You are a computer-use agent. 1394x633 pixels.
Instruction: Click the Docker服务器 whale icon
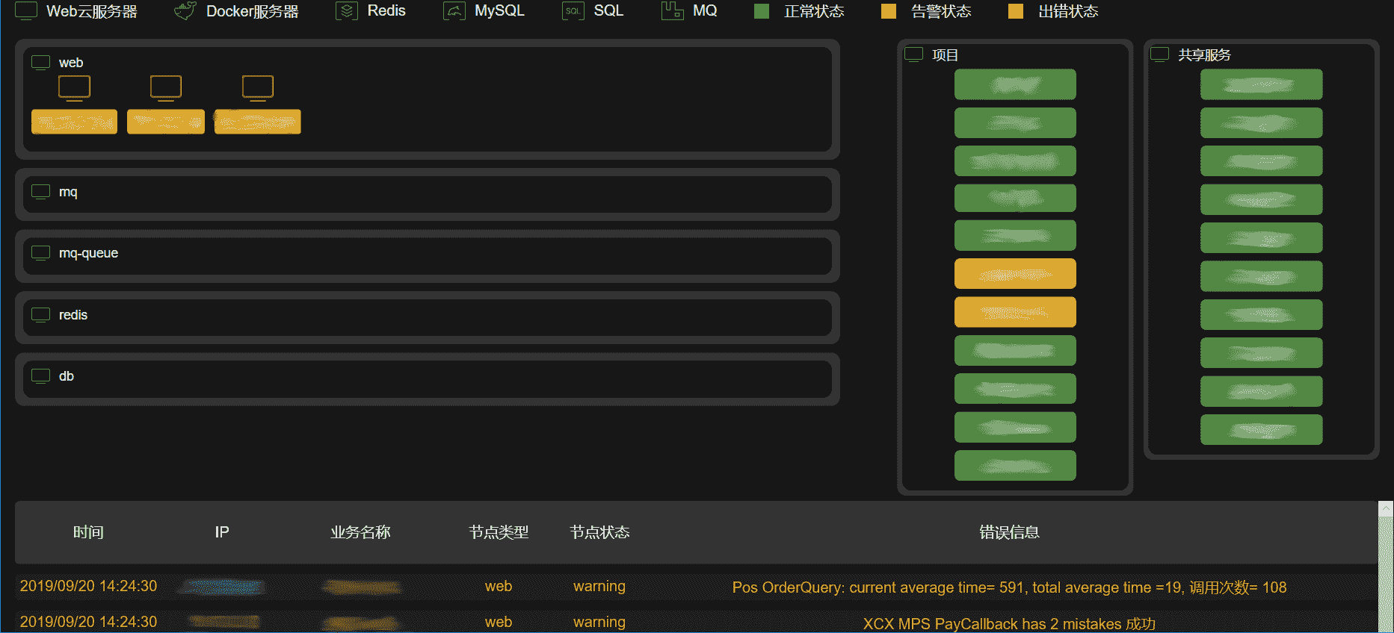pos(185,10)
